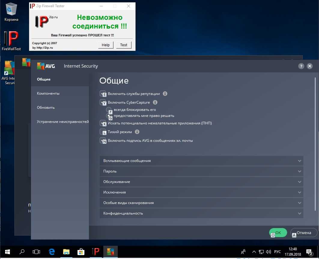
Task: Enable the Тихий режим checkbox
Action: (x=102, y=132)
